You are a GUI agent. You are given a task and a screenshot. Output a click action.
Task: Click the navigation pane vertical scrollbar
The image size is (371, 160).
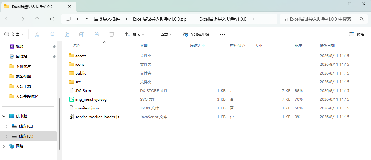tap(59, 124)
